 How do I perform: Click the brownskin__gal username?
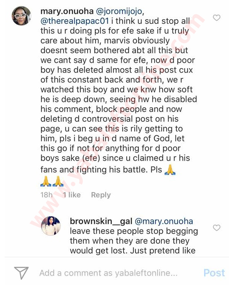tap(101, 221)
